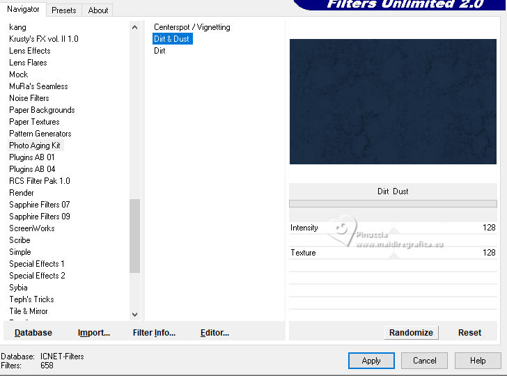Click the category list scroll-up arrow
The height and width of the screenshot is (376, 507).
pyautogui.click(x=135, y=27)
